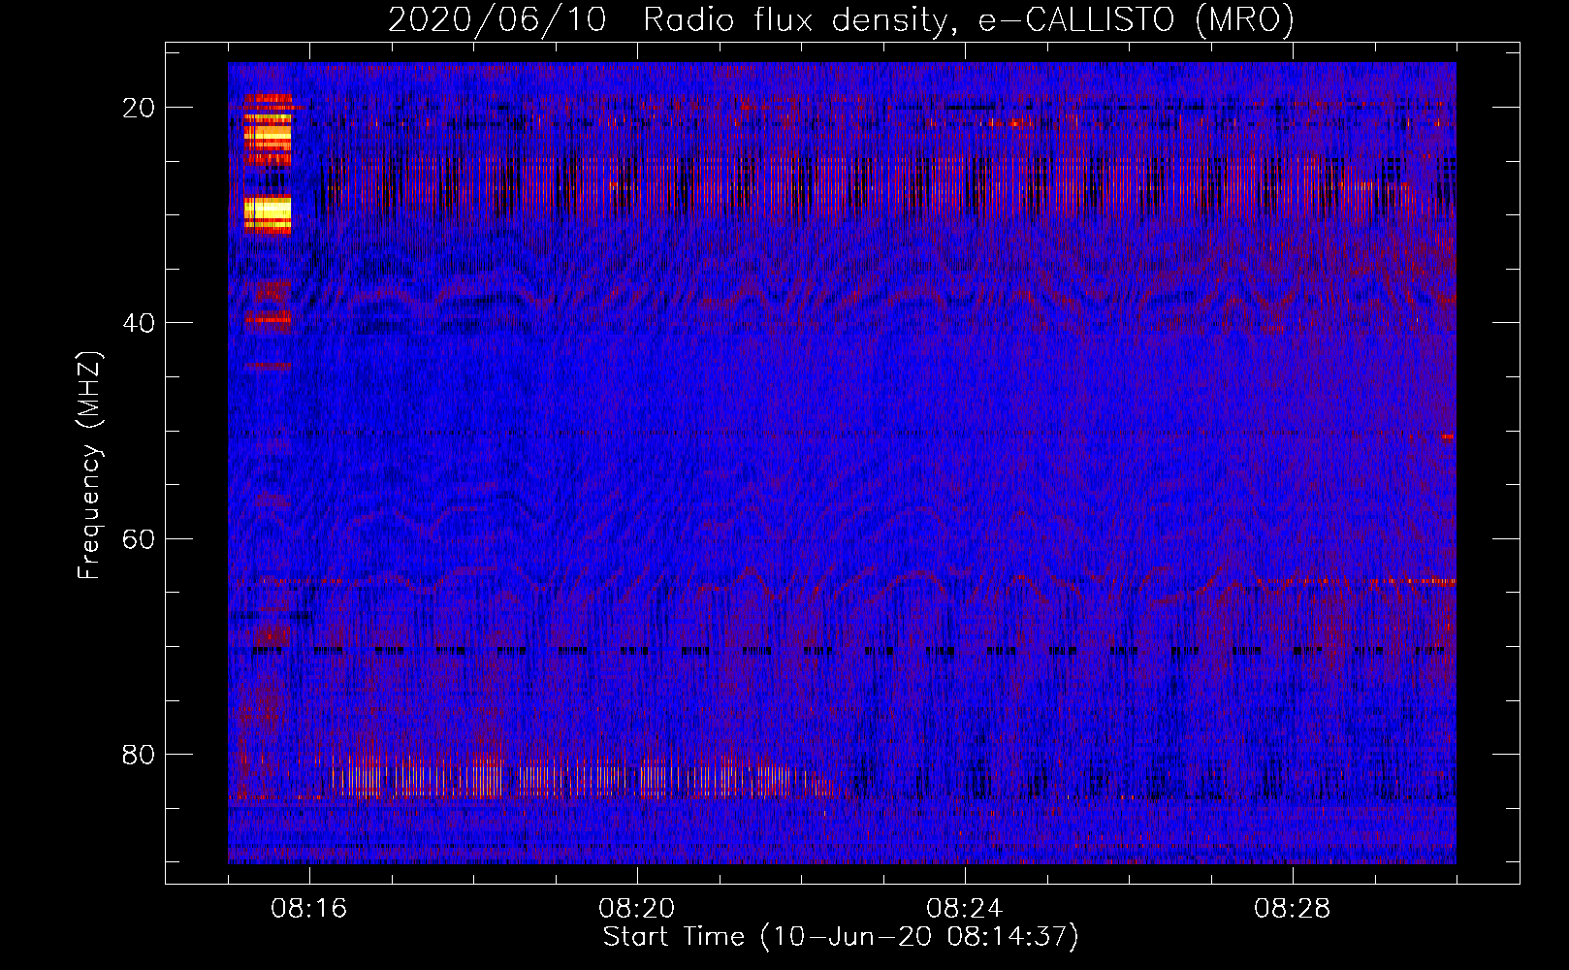Click the plot title '2020/06/10 Radio flux density'

tap(841, 19)
